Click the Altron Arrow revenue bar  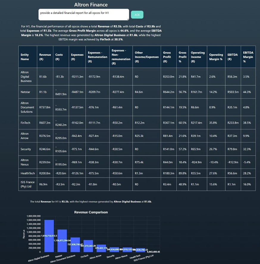tap(101, 248)
